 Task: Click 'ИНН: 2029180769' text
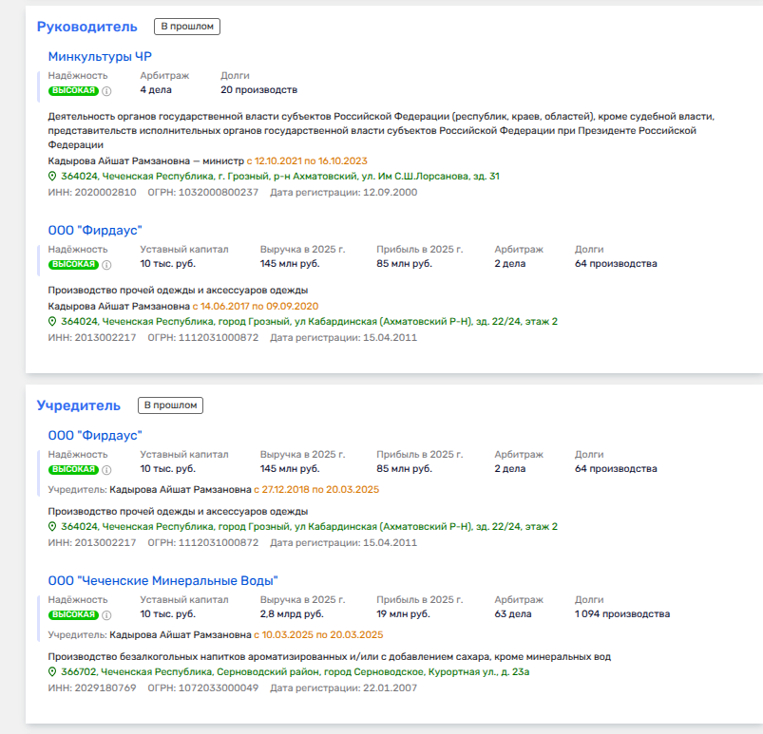92,688
